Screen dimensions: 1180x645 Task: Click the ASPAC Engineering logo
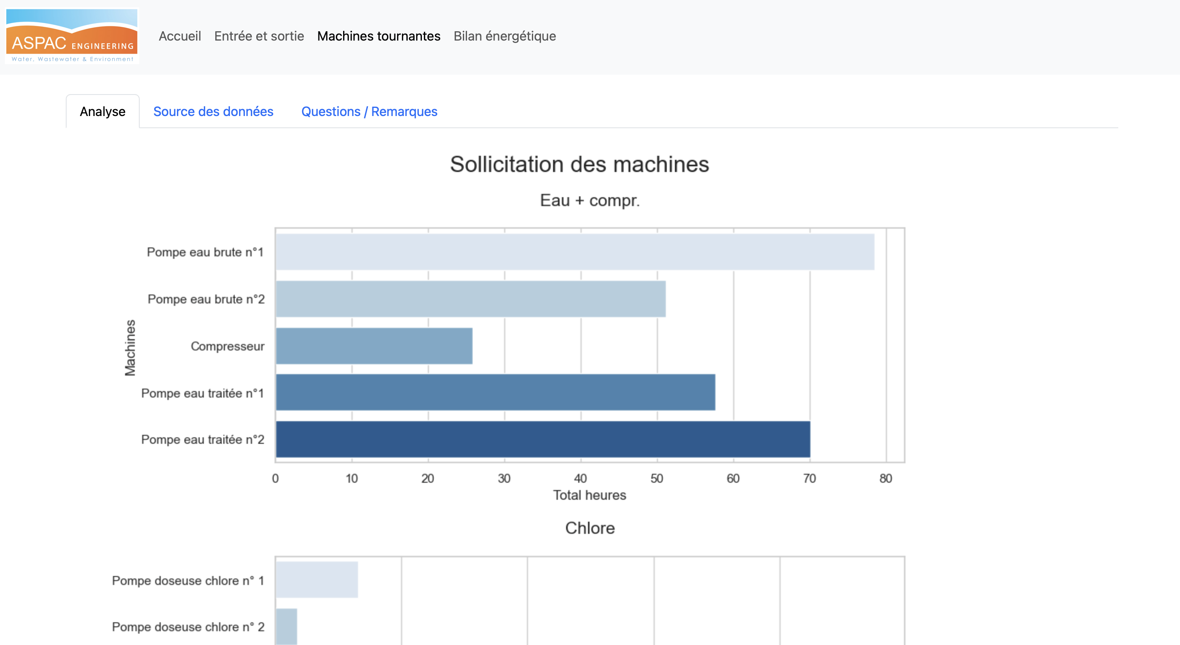[x=71, y=36]
